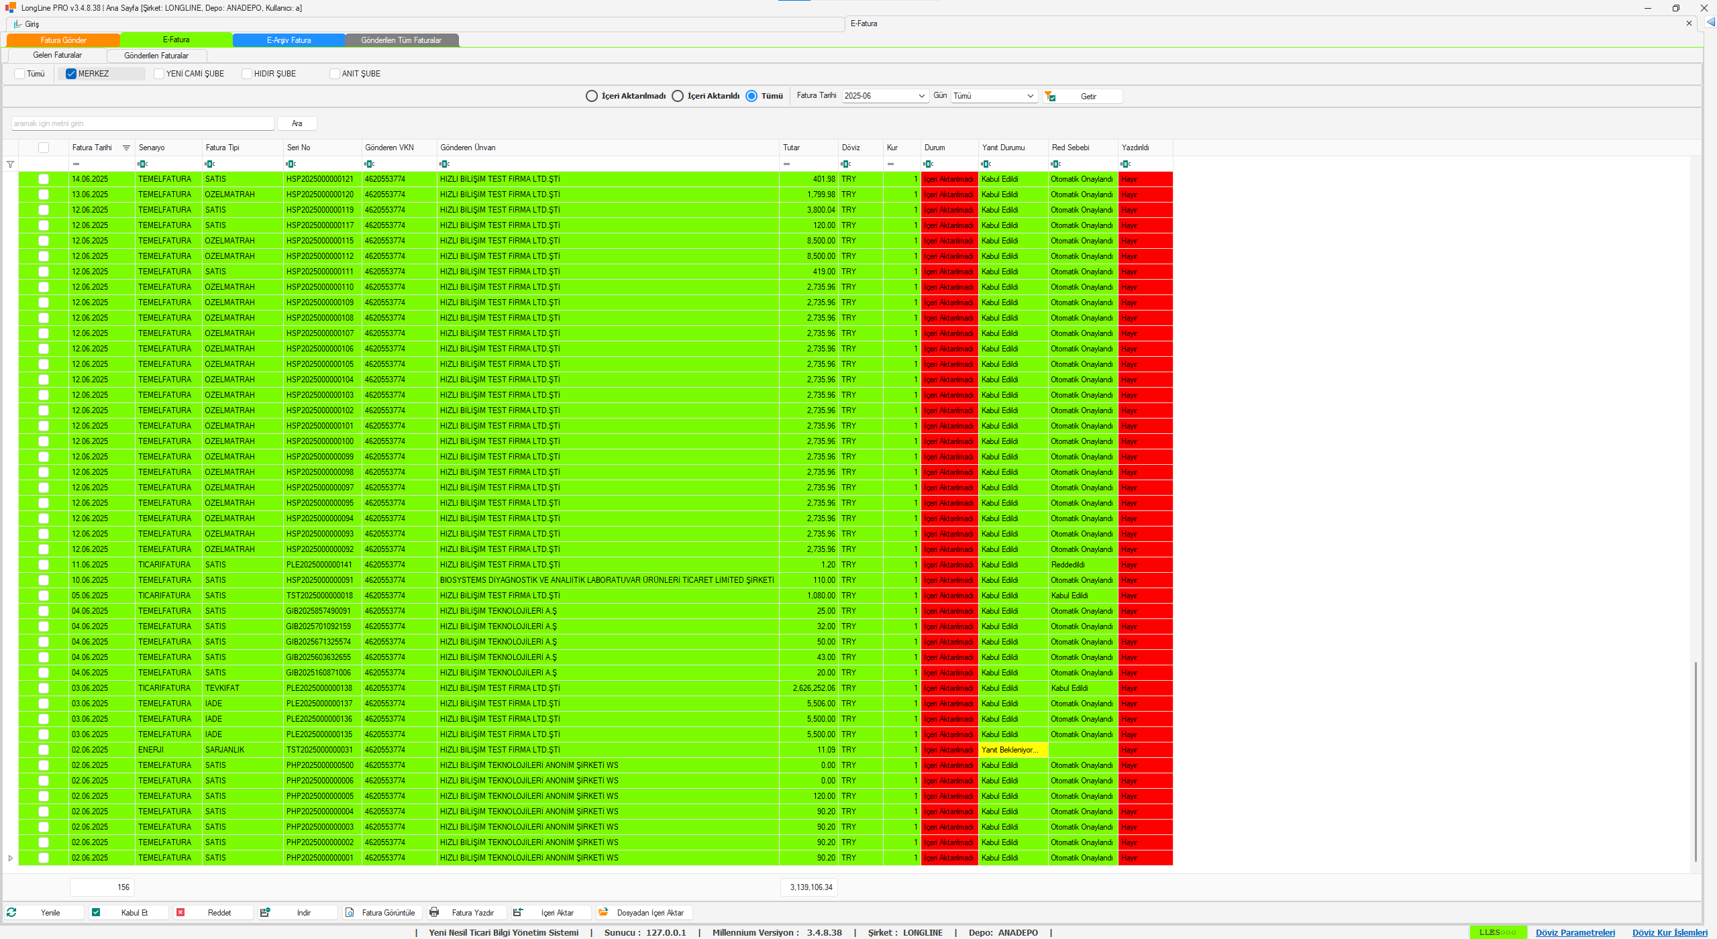The height and width of the screenshot is (939, 1717).
Task: Click BIOSYSTEMS DİYAGNOSTİK sender name cell
Action: (607, 580)
